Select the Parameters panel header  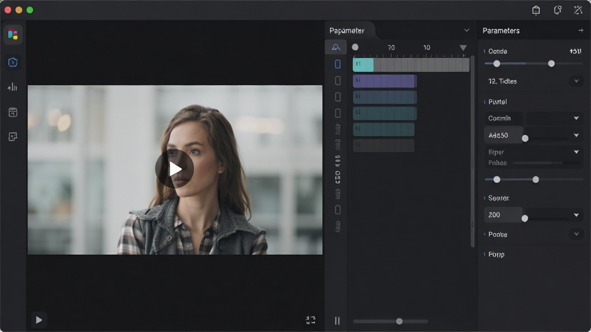coord(501,31)
